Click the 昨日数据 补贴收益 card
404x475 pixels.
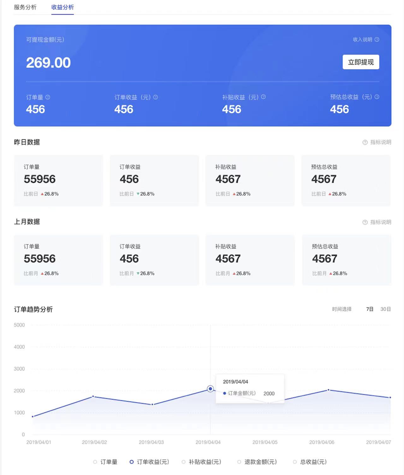[250, 180]
